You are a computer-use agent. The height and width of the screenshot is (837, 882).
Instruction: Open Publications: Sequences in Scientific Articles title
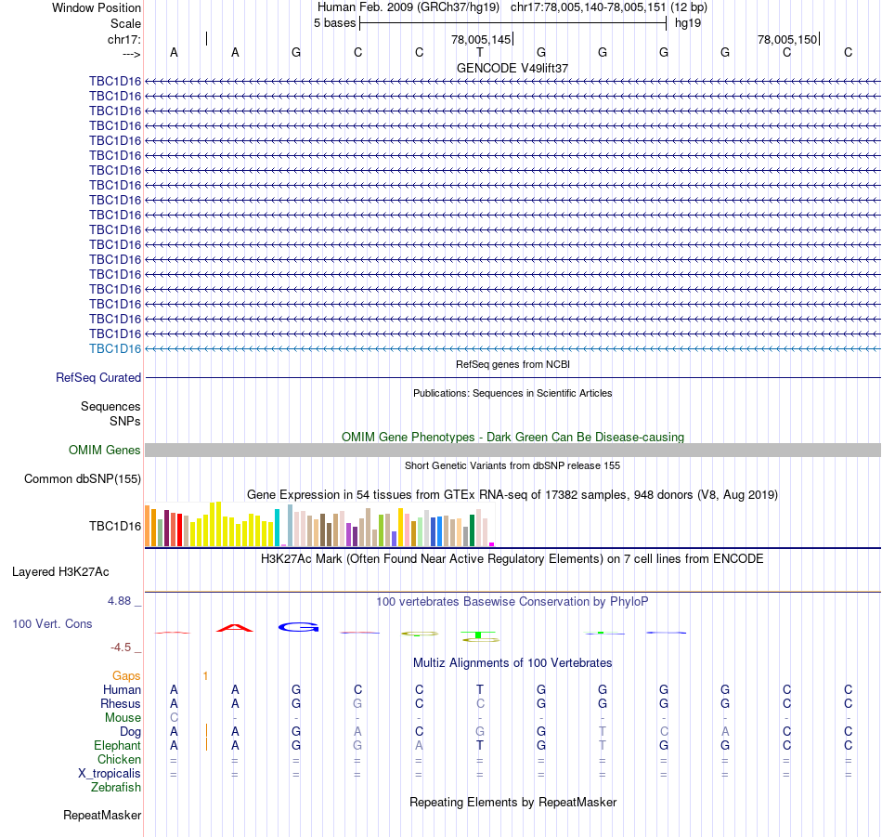[512, 393]
